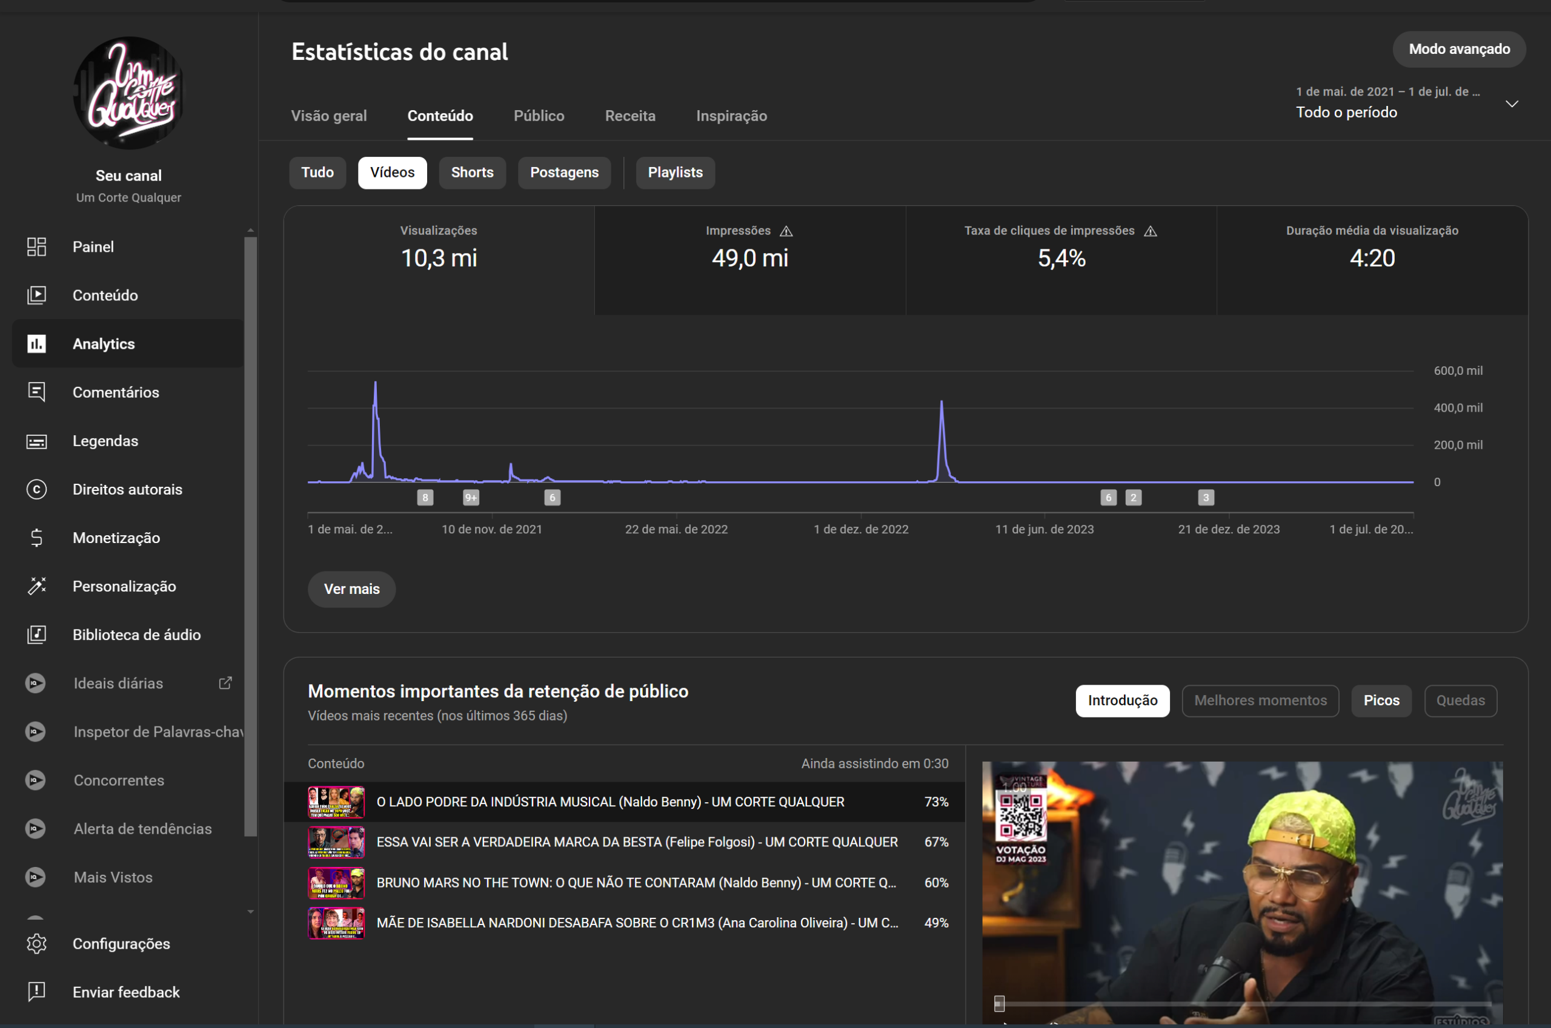Viewport: 1551px width, 1028px height.
Task: Open Modo avançado
Action: 1458,49
